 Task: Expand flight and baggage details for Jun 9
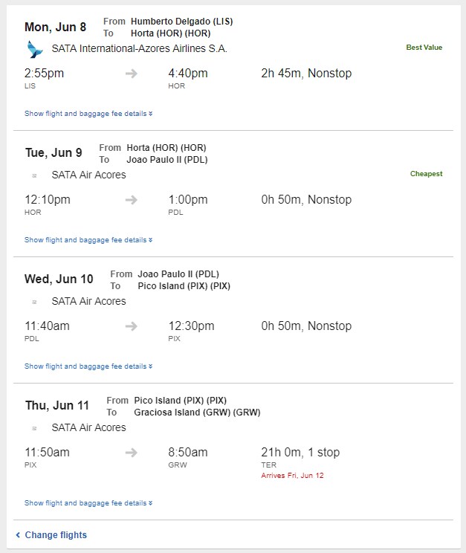click(88, 240)
